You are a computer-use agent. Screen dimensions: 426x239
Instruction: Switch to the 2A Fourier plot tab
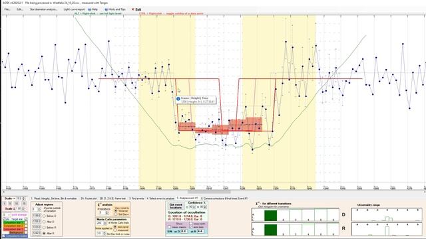(x=89, y=199)
